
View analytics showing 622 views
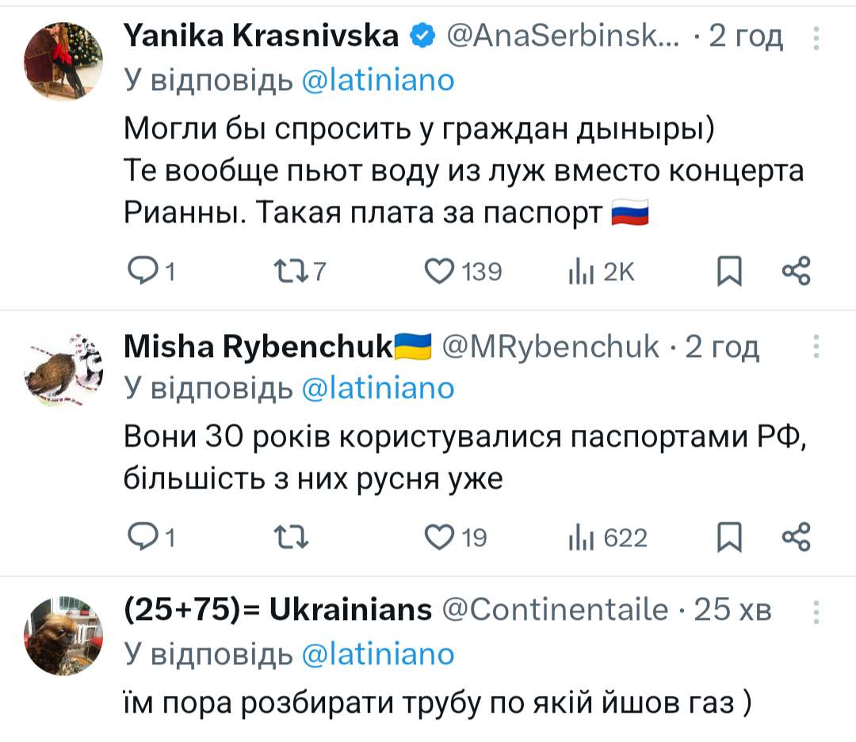pyautogui.click(x=581, y=538)
